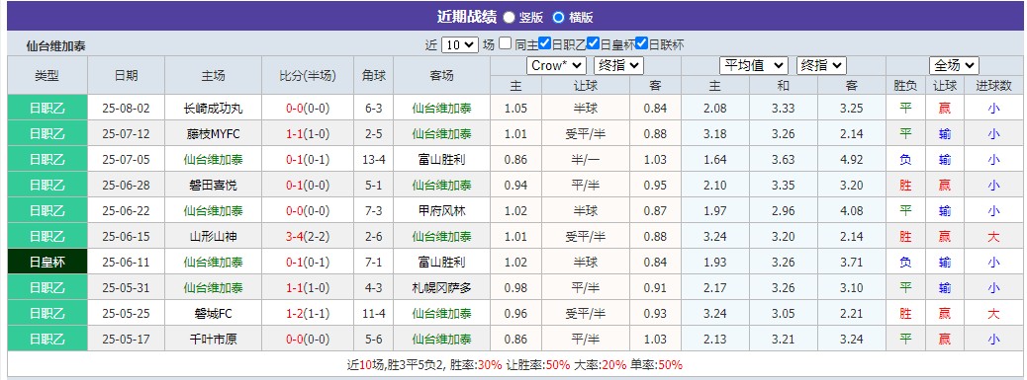
Task: Click the date 25-07-05
Action: pyautogui.click(x=126, y=159)
